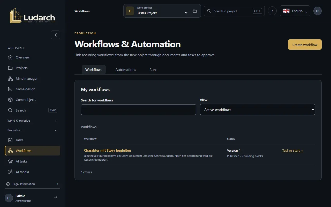
Task: Click the My workflows heading
Action: click(95, 90)
